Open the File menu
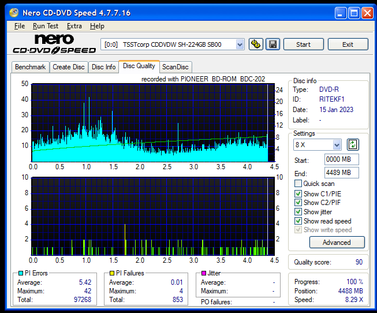 (20, 26)
